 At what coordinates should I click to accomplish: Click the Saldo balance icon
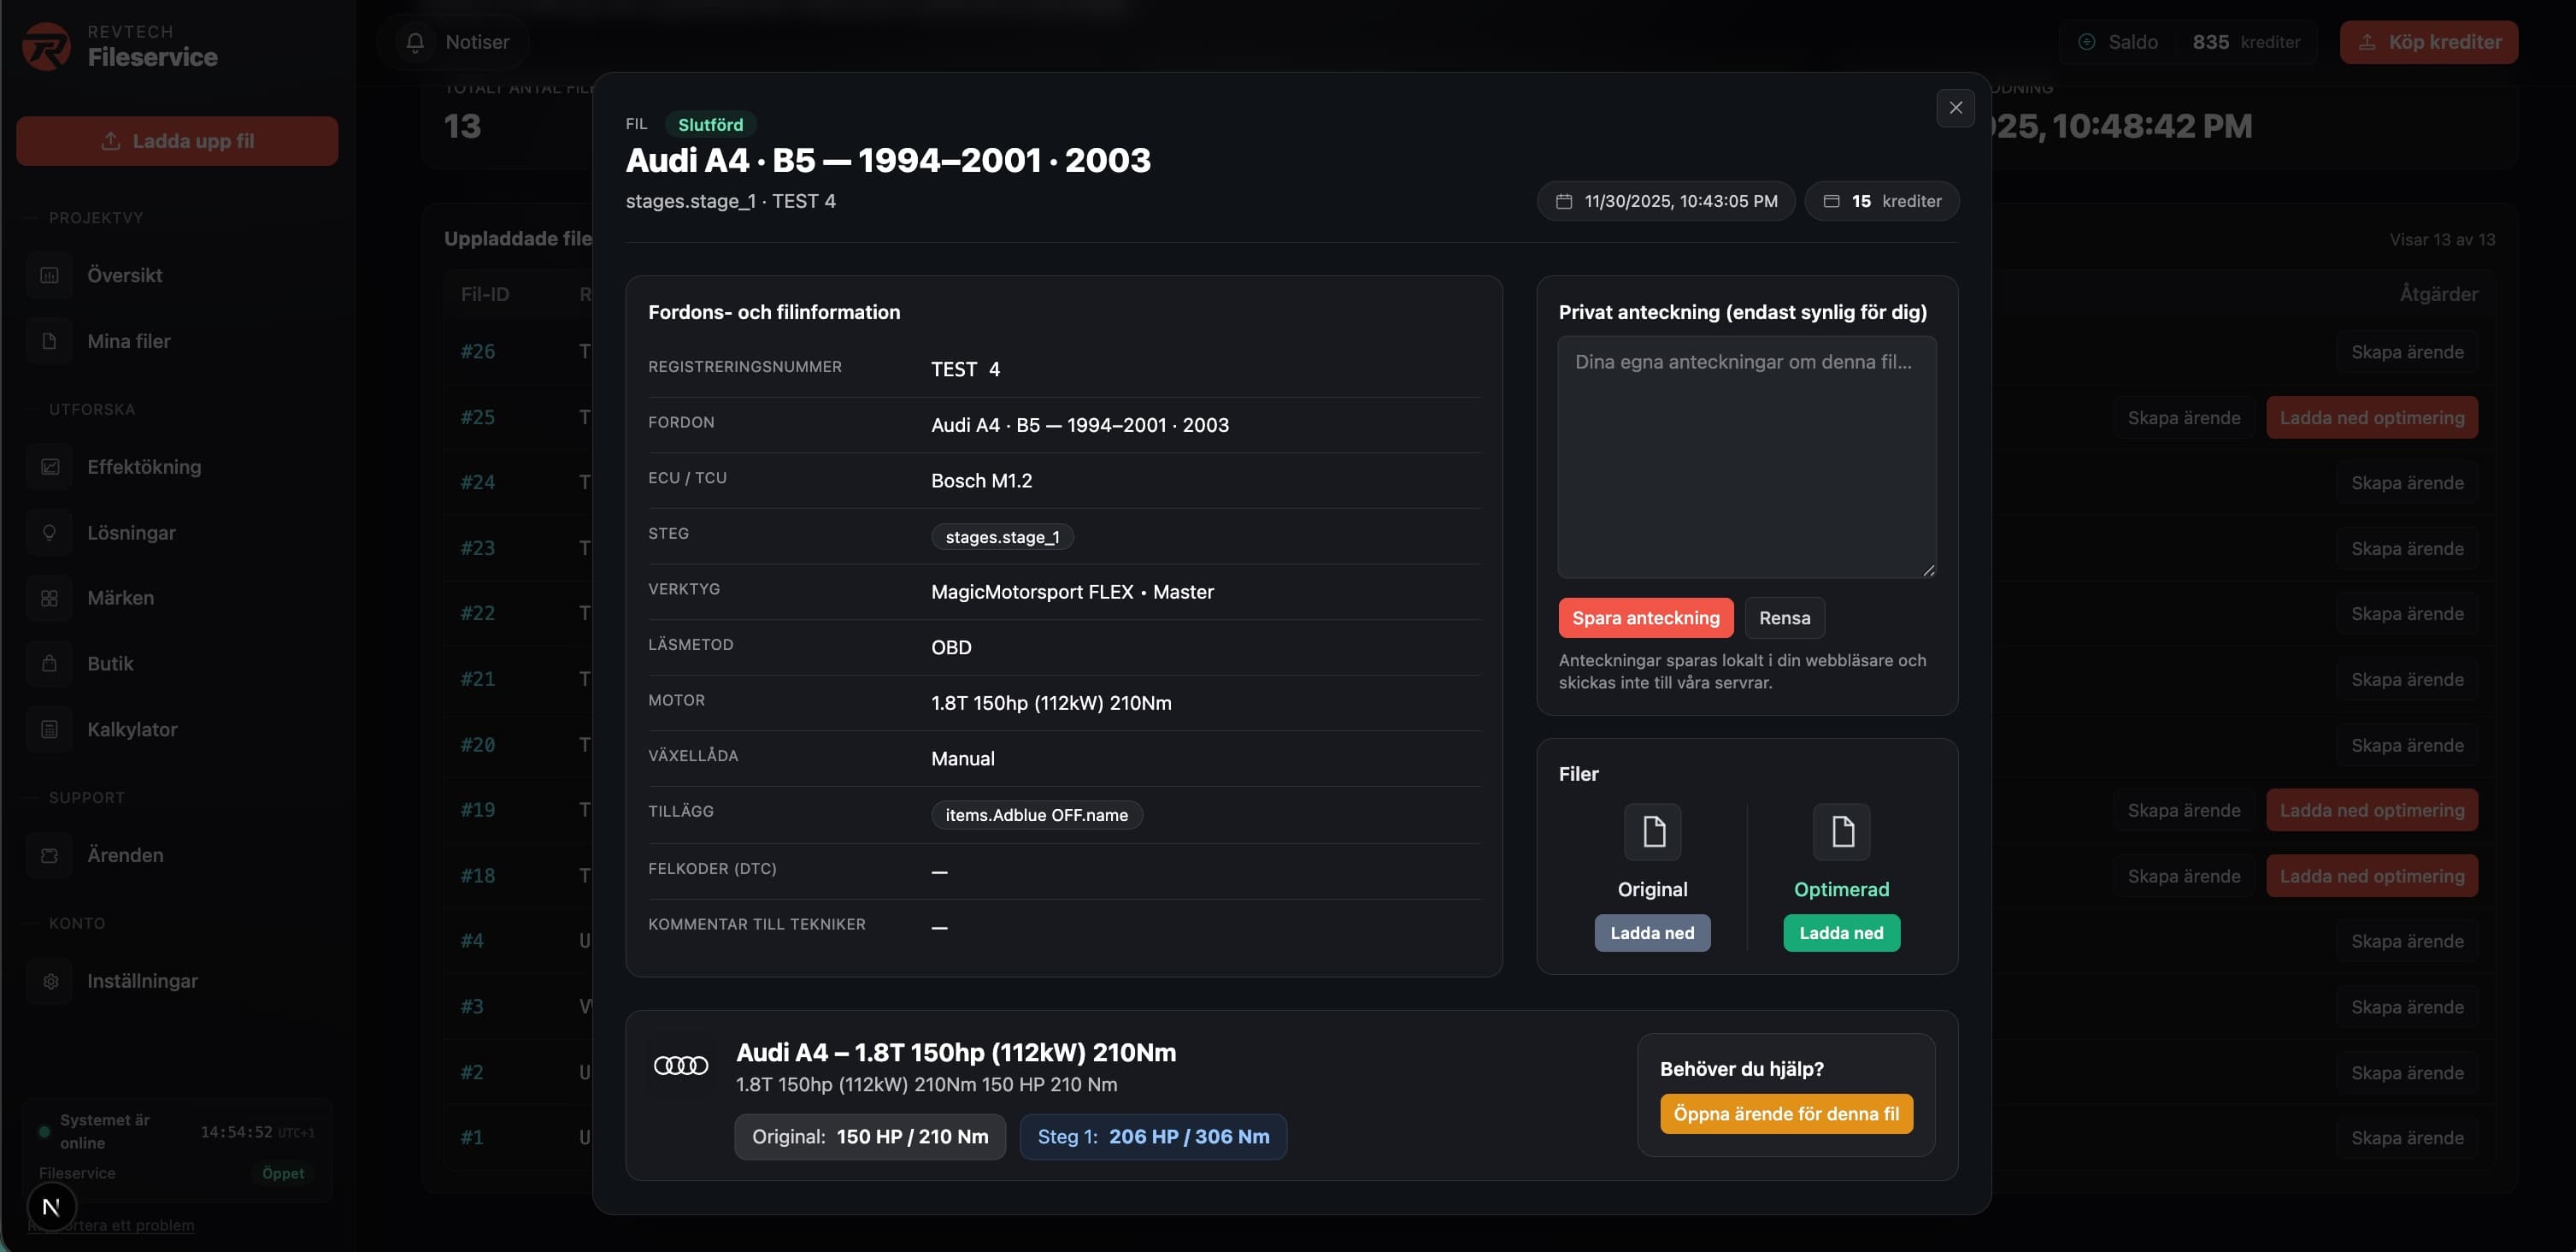pos(2087,41)
